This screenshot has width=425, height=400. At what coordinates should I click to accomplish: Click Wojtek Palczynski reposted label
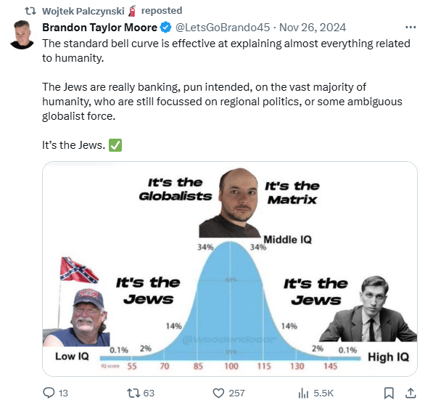coord(112,11)
